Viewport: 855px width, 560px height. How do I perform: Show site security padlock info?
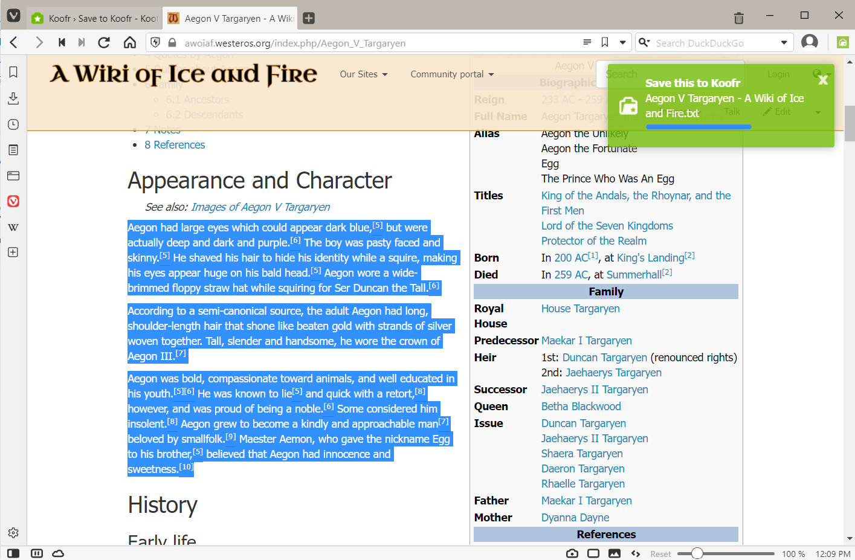172,42
